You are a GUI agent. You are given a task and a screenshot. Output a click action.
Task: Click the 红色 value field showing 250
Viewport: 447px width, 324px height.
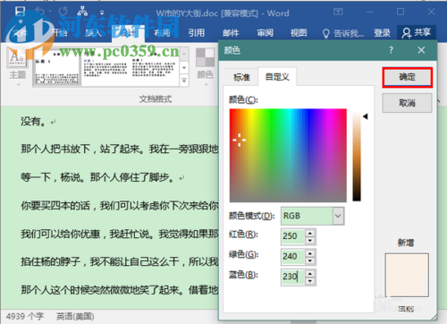[x=292, y=236]
